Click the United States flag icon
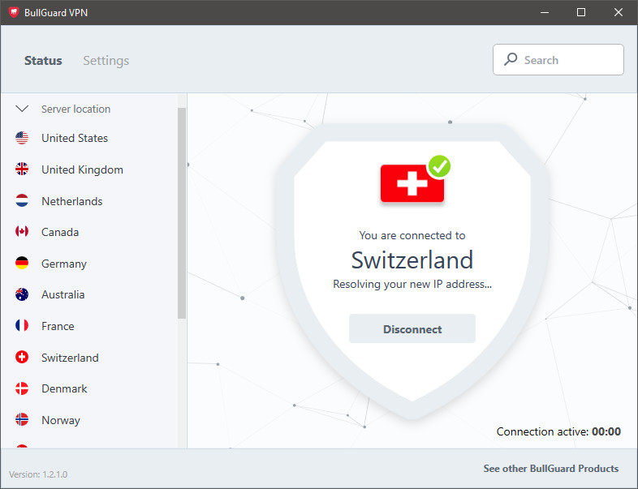The width and height of the screenshot is (638, 489). tap(22, 138)
